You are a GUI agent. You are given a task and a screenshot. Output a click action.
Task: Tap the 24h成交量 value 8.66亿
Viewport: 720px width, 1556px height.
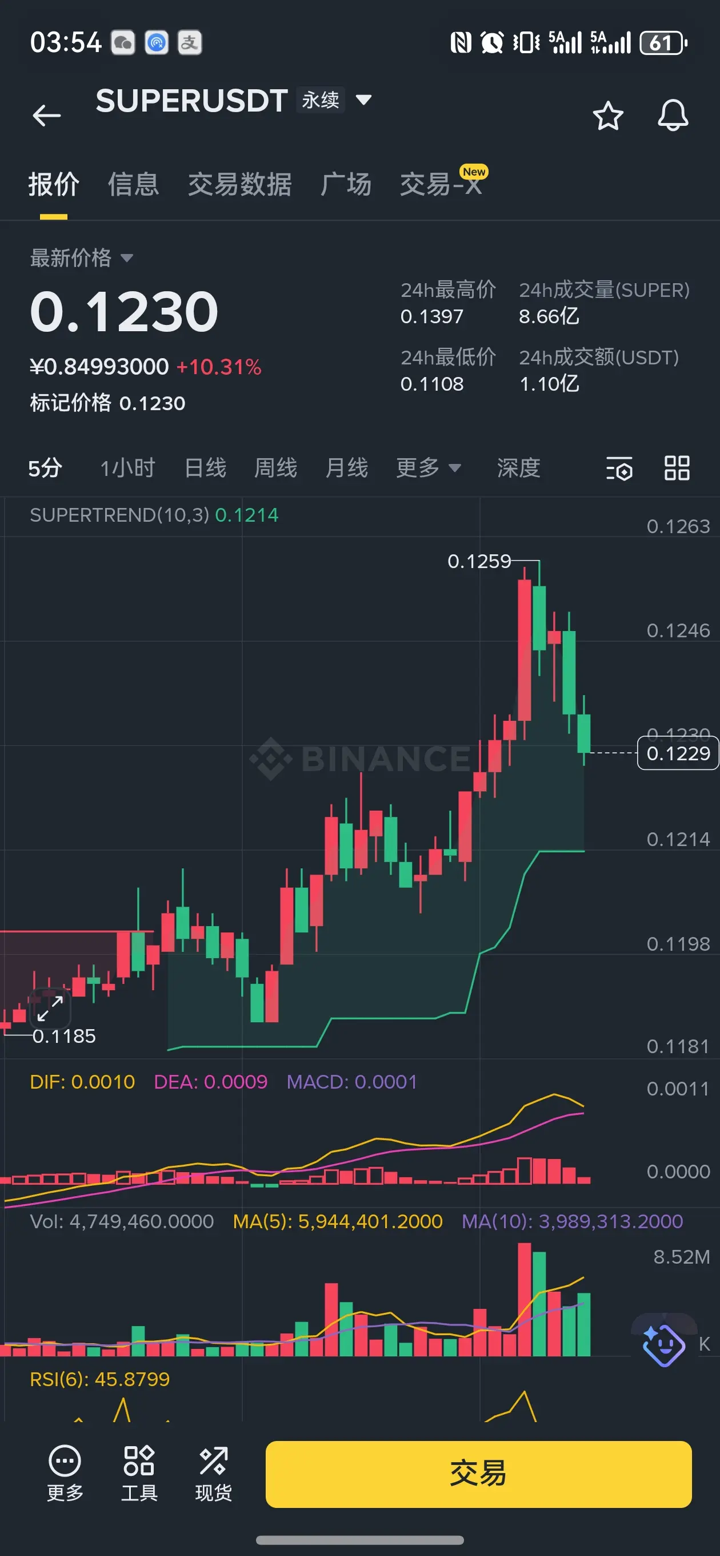tap(549, 316)
